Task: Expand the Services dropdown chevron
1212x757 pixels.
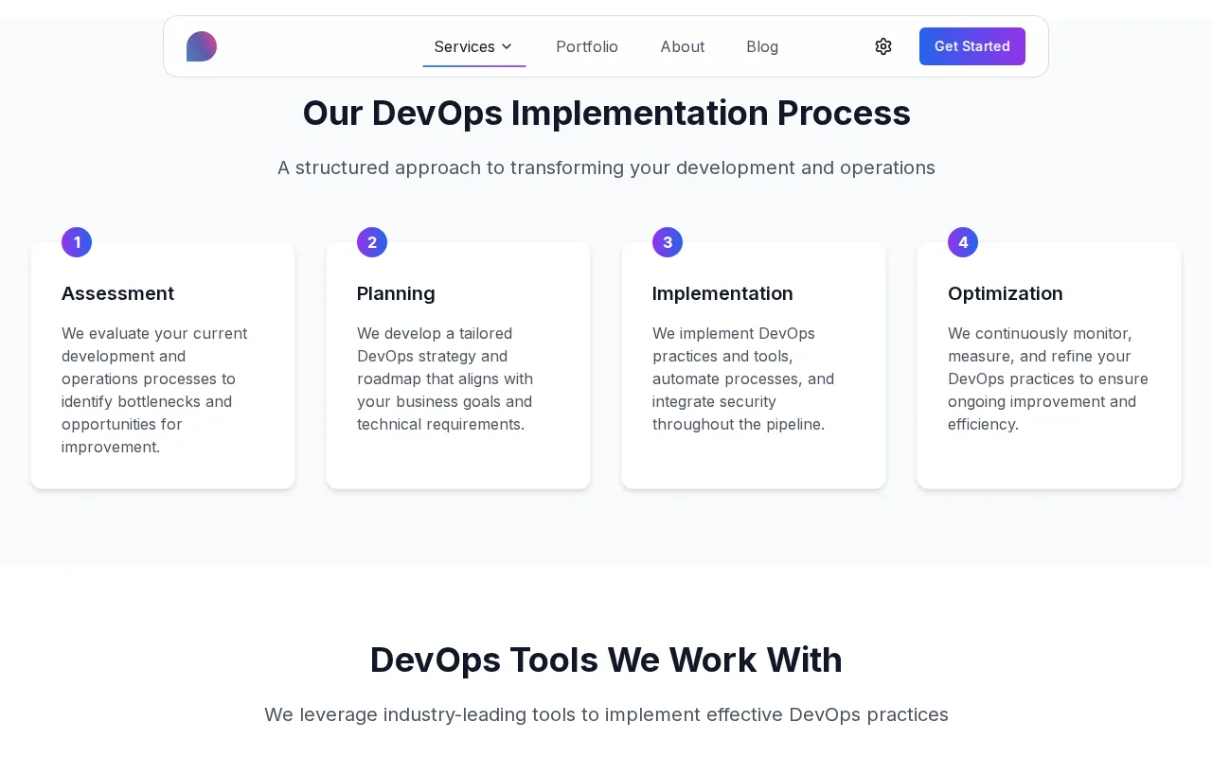Action: pyautogui.click(x=507, y=46)
